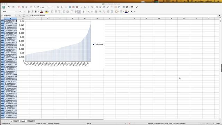Viewport: 222px width, 125px height.
Task: Open macOS Spotlight search
Action: [215, 1]
